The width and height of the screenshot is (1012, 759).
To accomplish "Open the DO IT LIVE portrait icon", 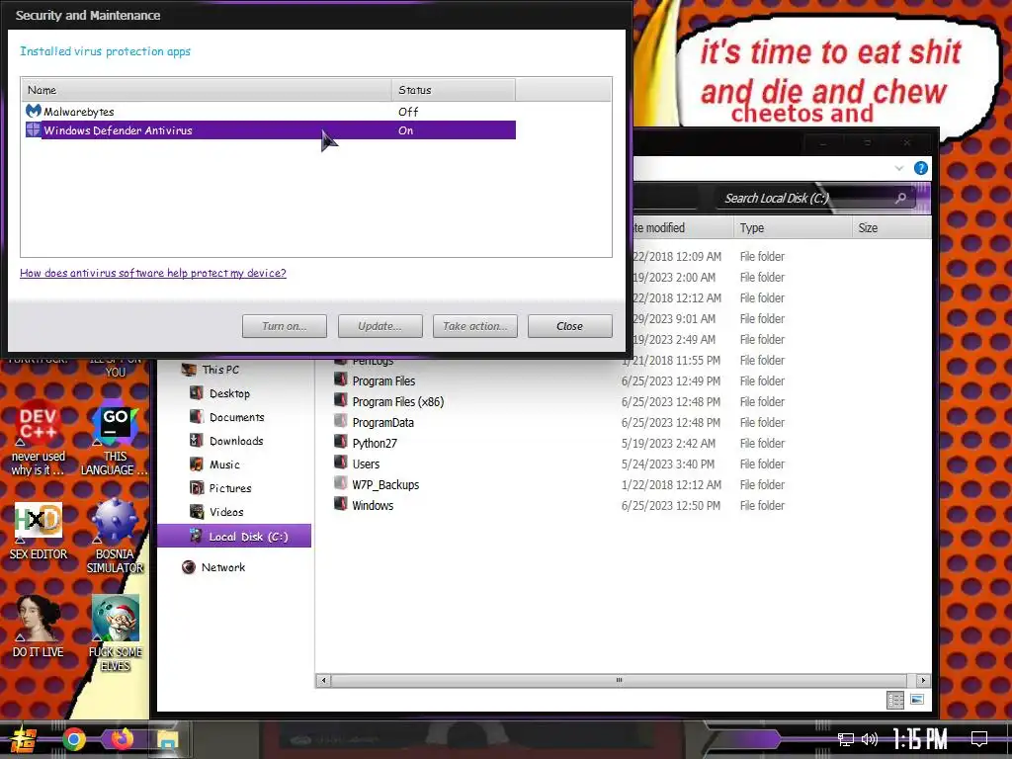I will pos(39,618).
